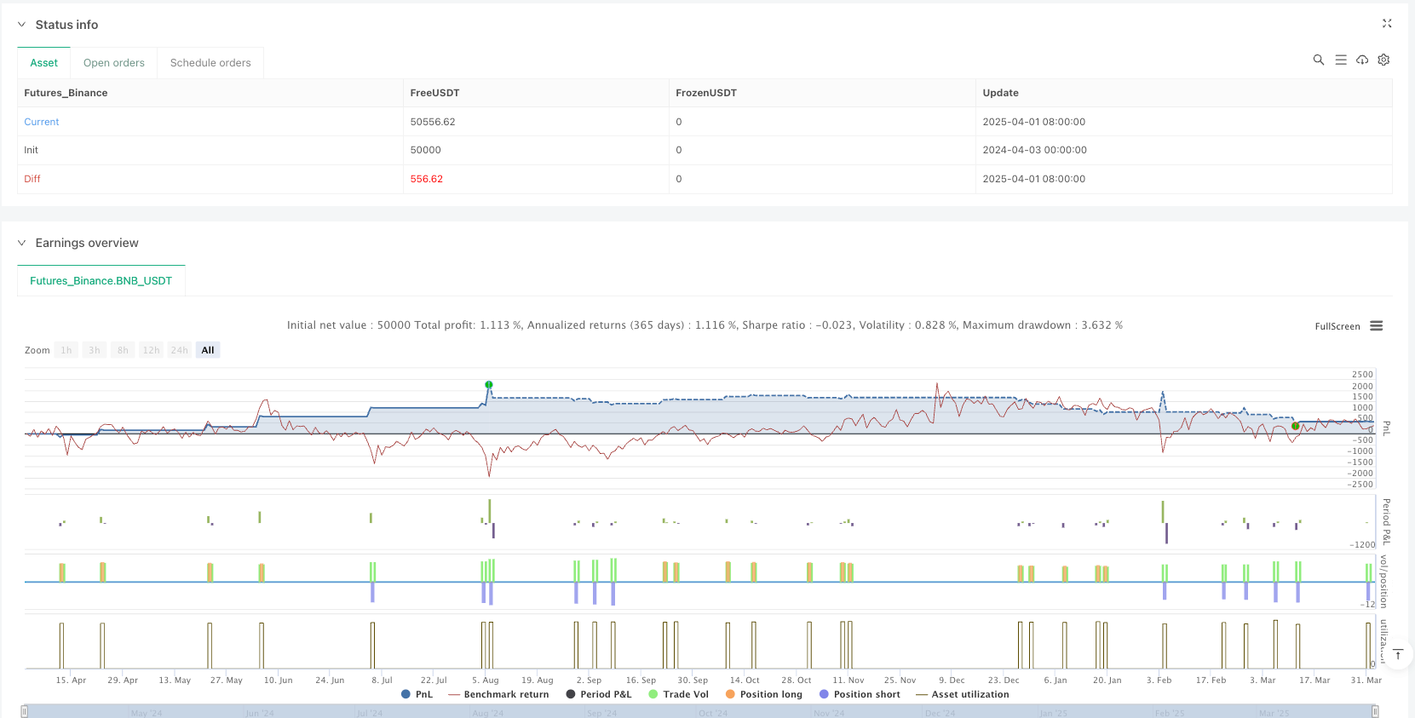
Task: Hide the Trade Vol series
Action: tap(678, 694)
